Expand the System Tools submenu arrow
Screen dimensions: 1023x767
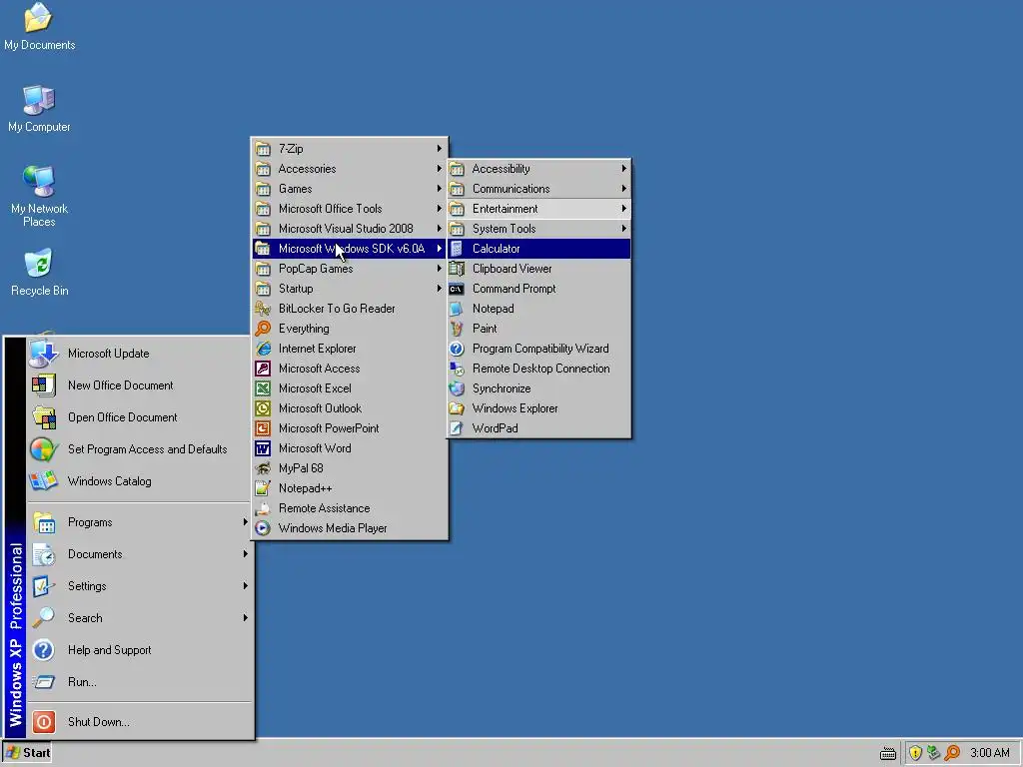point(623,229)
